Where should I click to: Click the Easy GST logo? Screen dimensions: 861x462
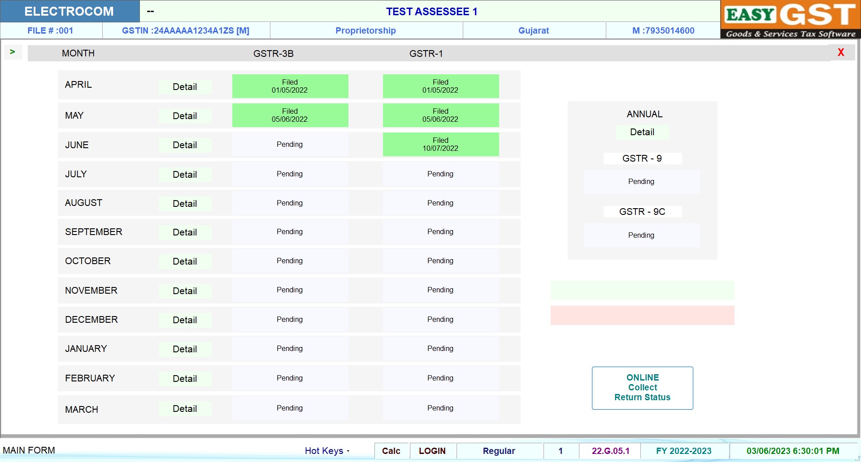(790, 20)
